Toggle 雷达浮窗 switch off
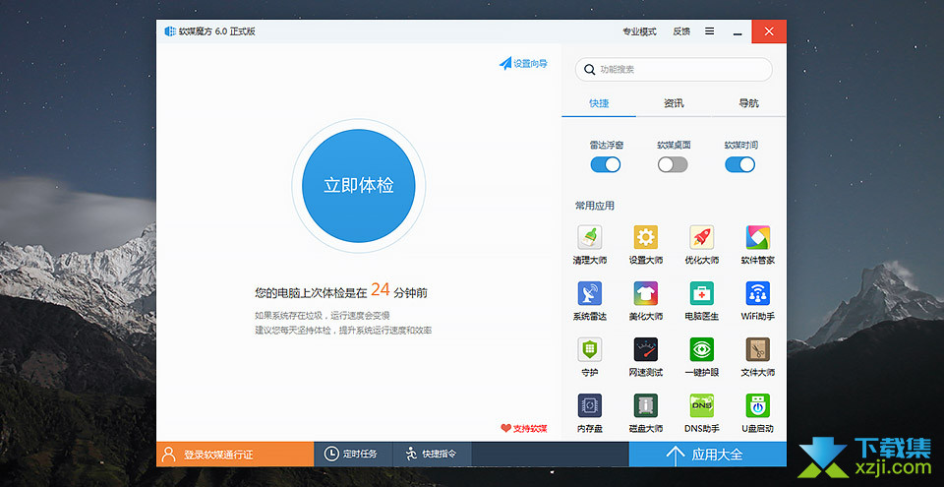Image resolution: width=944 pixels, height=487 pixels. point(606,164)
